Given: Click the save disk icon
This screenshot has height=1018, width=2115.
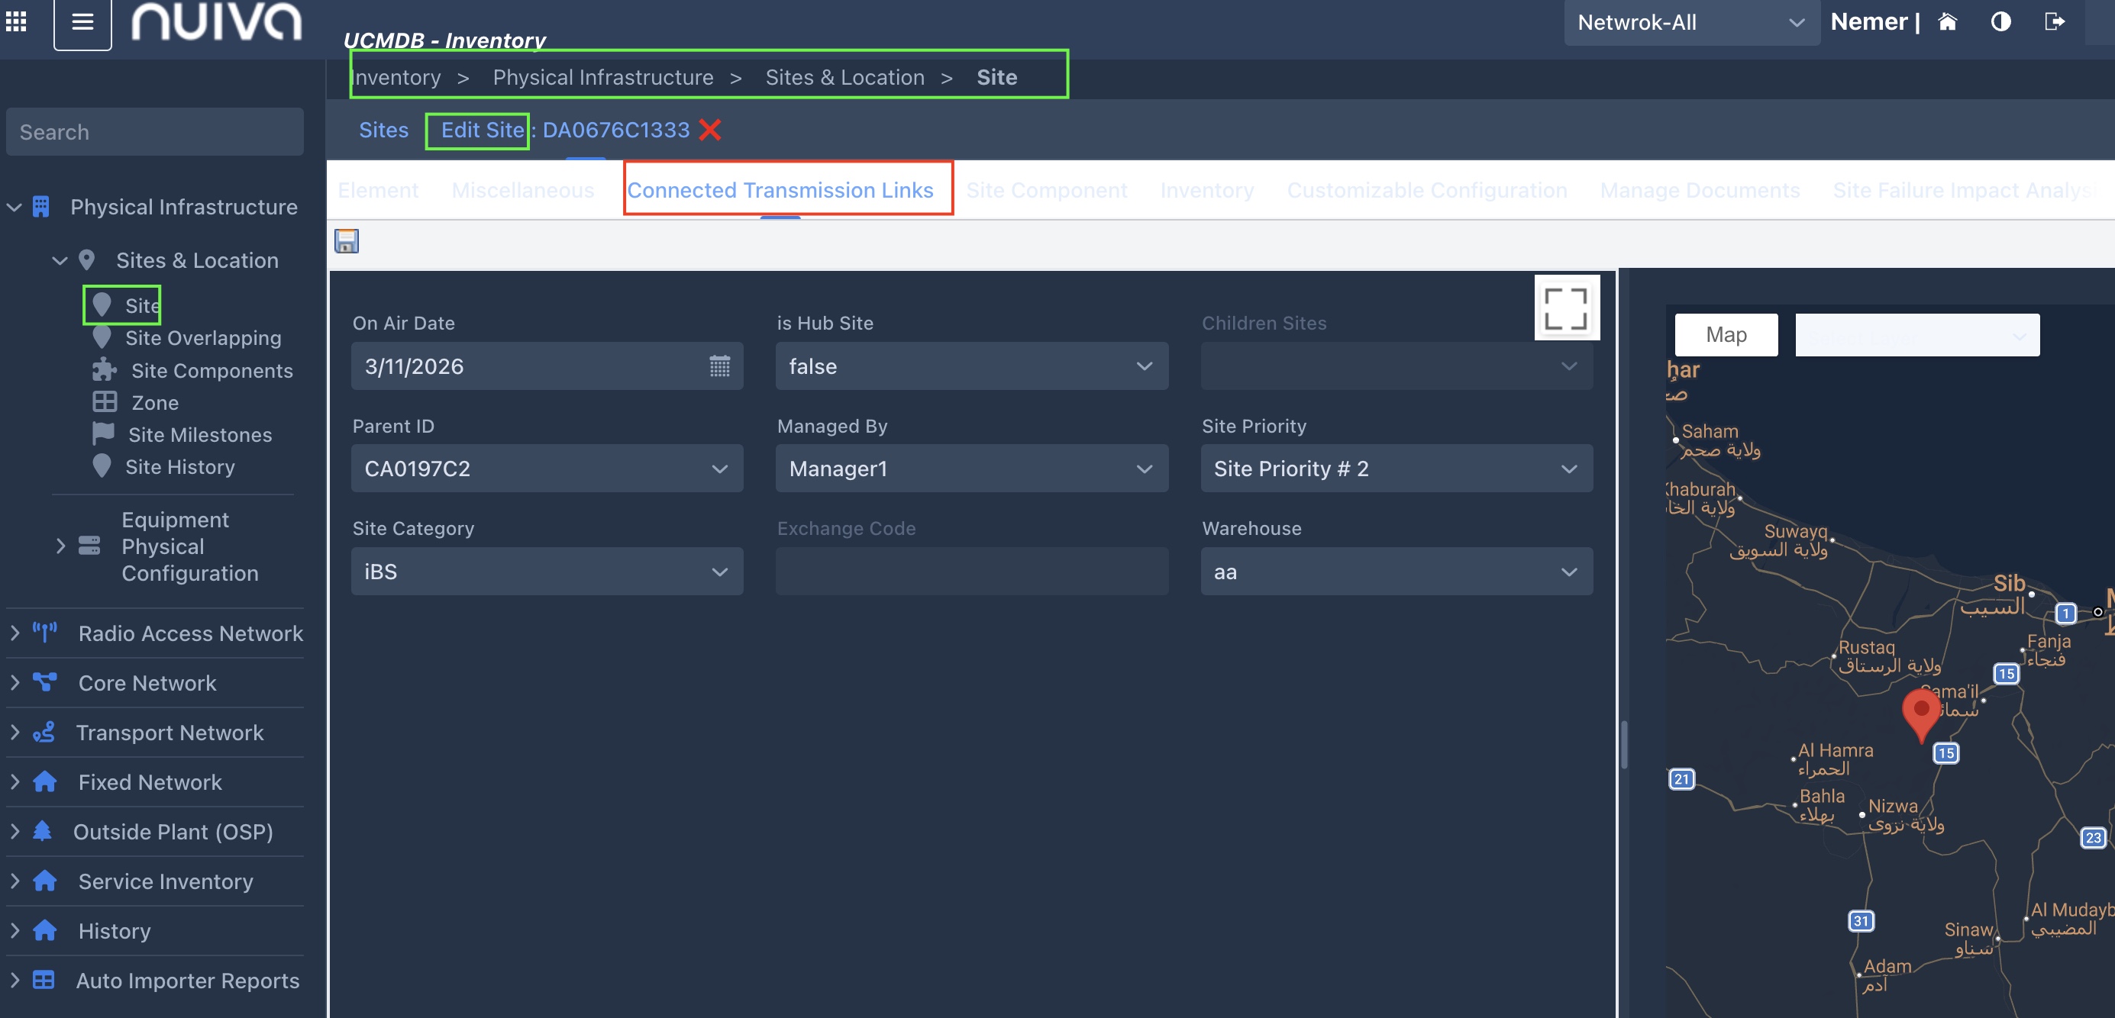Looking at the screenshot, I should coord(347,241).
